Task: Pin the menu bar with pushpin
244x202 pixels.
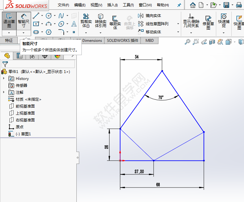Action: click(179, 5)
